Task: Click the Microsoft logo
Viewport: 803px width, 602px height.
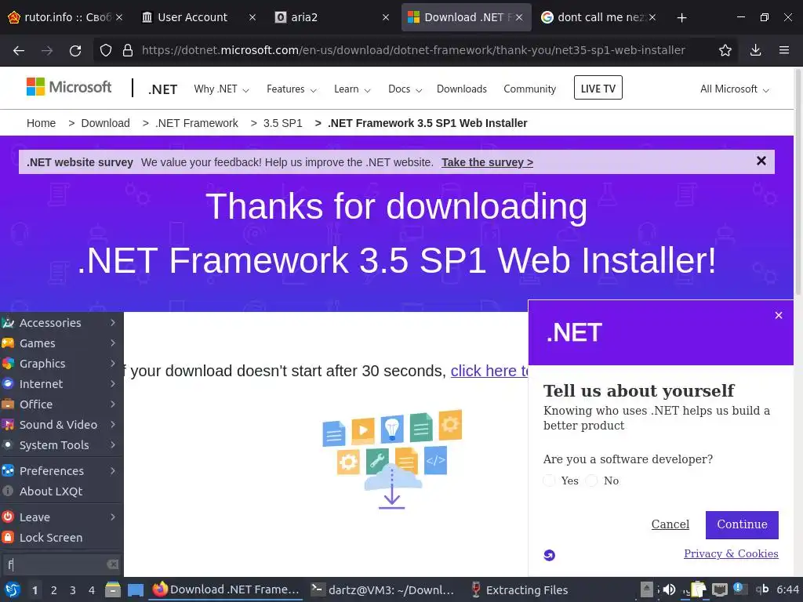Action: click(x=69, y=87)
